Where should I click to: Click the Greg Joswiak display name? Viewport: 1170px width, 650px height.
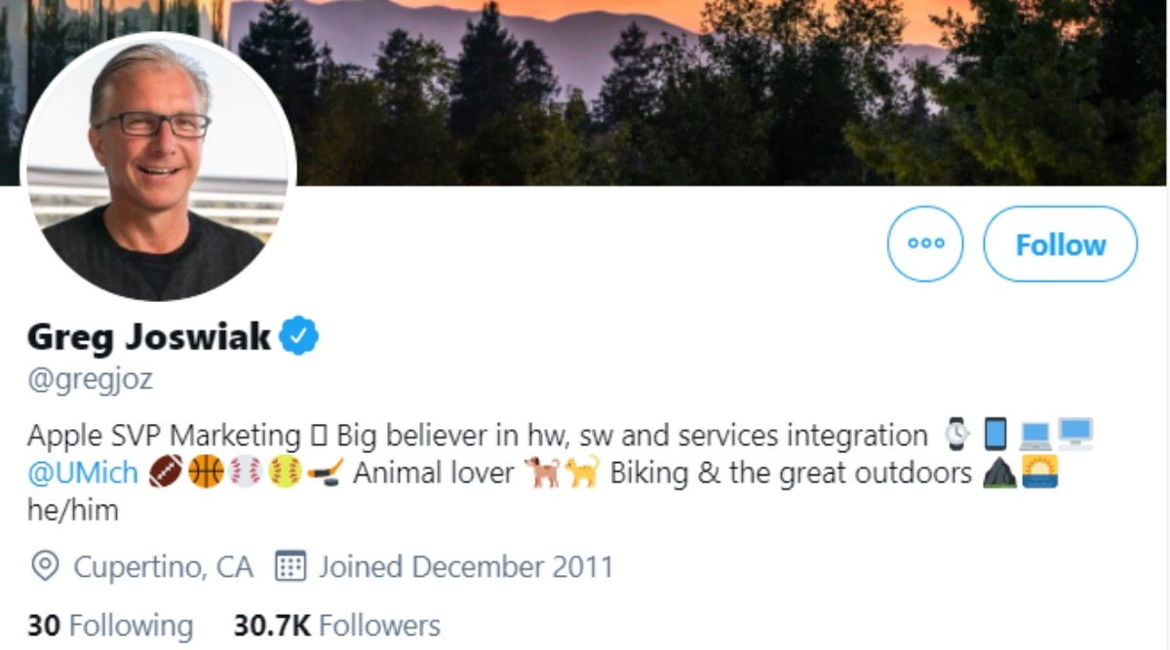(149, 336)
